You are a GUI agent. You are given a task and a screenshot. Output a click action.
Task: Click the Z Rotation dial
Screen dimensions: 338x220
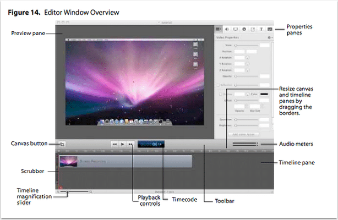coord(248,70)
